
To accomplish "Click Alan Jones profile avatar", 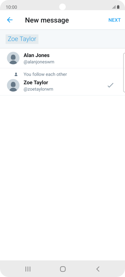I will [13, 58].
